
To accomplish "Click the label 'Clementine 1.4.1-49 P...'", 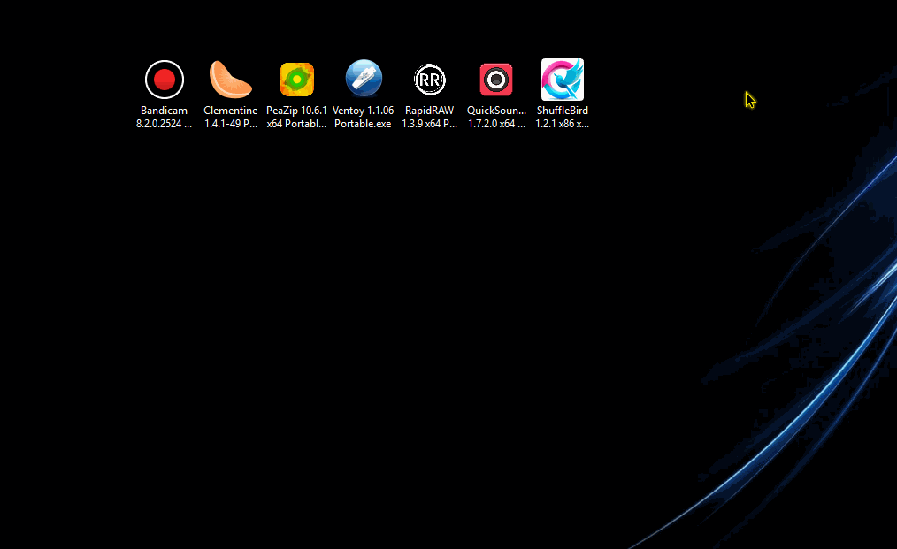I will tap(231, 117).
